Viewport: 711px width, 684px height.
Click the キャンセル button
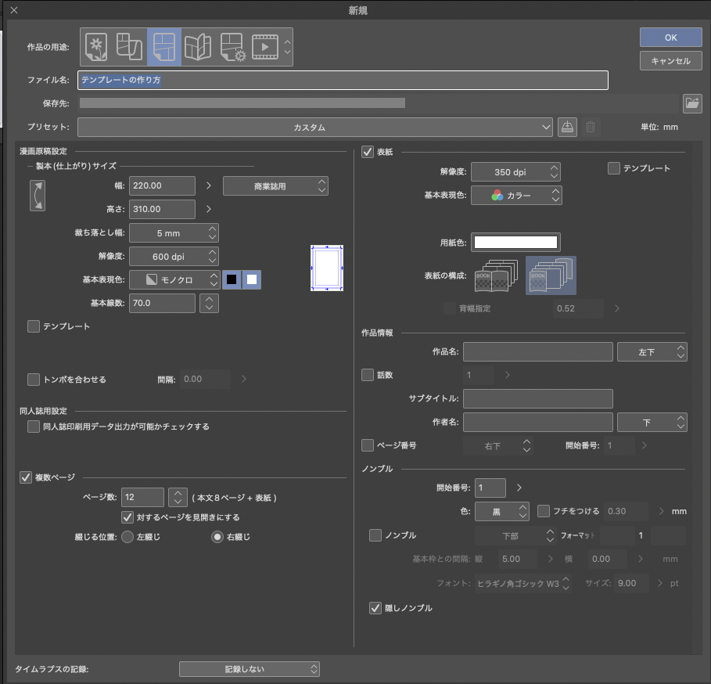click(x=670, y=61)
